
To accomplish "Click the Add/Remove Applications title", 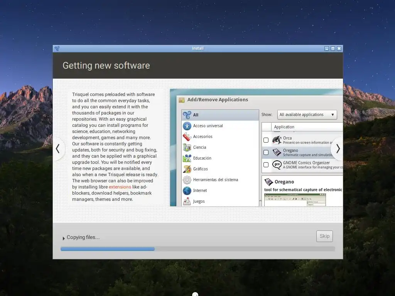I will click(218, 100).
